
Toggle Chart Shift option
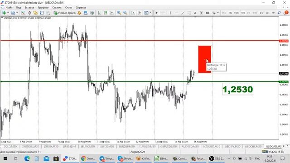(x=139, y=13)
